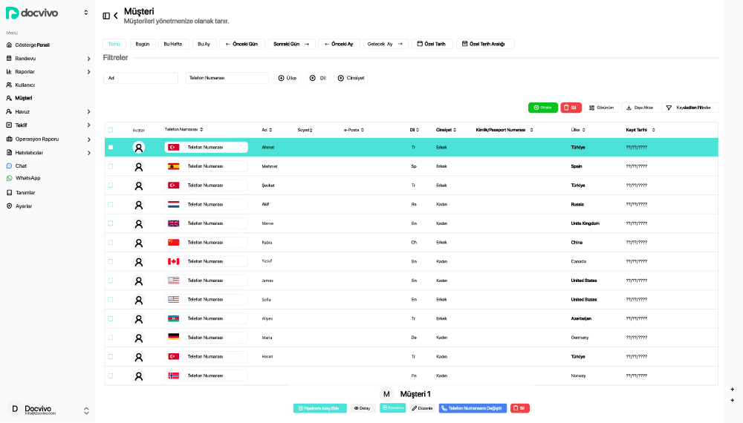Click the back arrow beside Müşteri title

(116, 16)
